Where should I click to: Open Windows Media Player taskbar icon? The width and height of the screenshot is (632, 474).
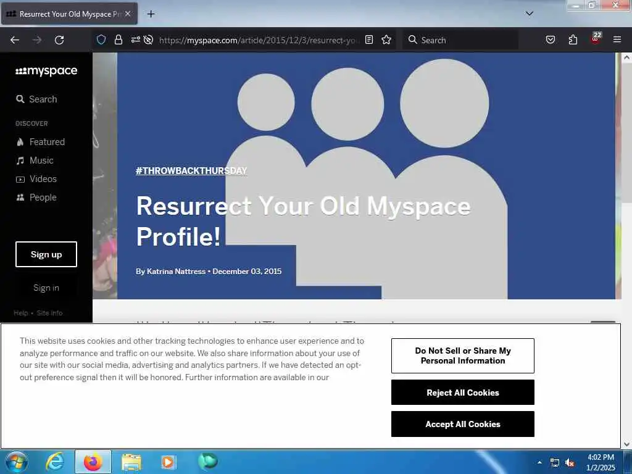[168, 462]
